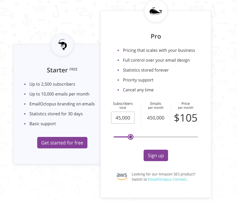Click the whale icon above Pro
Viewport: 237px width, 202px height.
point(156,11)
